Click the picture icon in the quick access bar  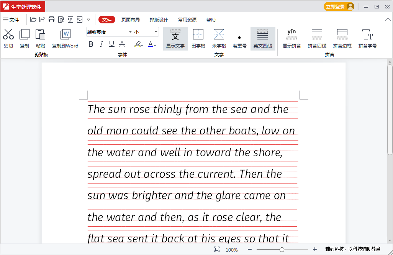79,20
